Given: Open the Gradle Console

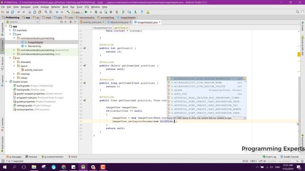Looking at the screenshot, I should coord(289,157).
